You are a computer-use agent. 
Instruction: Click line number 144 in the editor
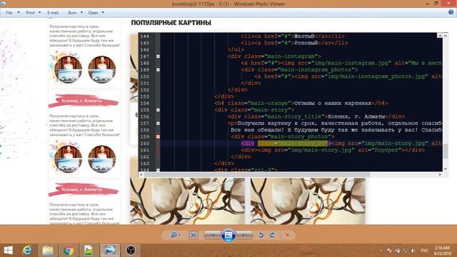(144, 36)
